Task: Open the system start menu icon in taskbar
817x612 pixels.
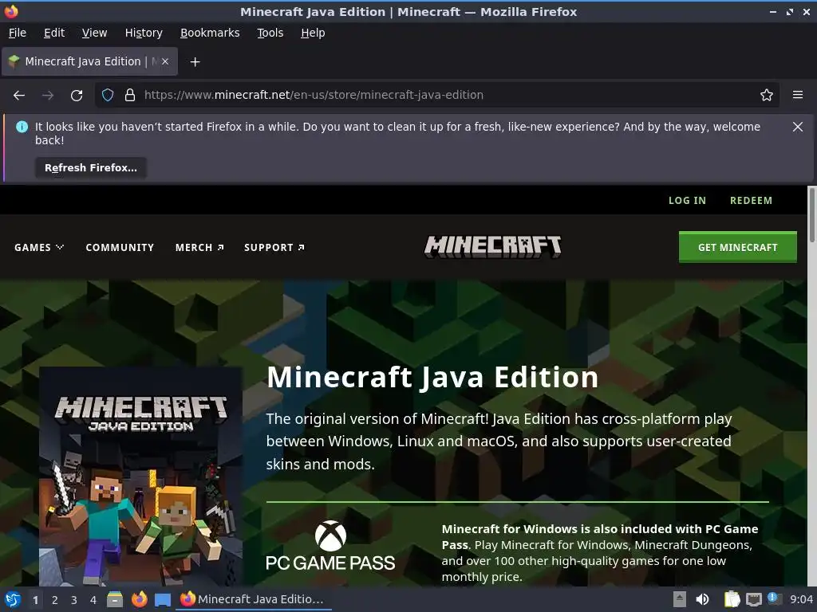Action: click(12, 599)
